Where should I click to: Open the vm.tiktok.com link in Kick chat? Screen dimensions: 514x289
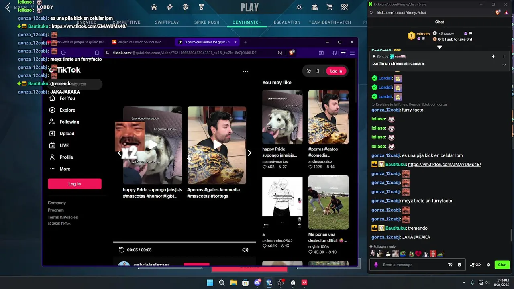point(444,165)
